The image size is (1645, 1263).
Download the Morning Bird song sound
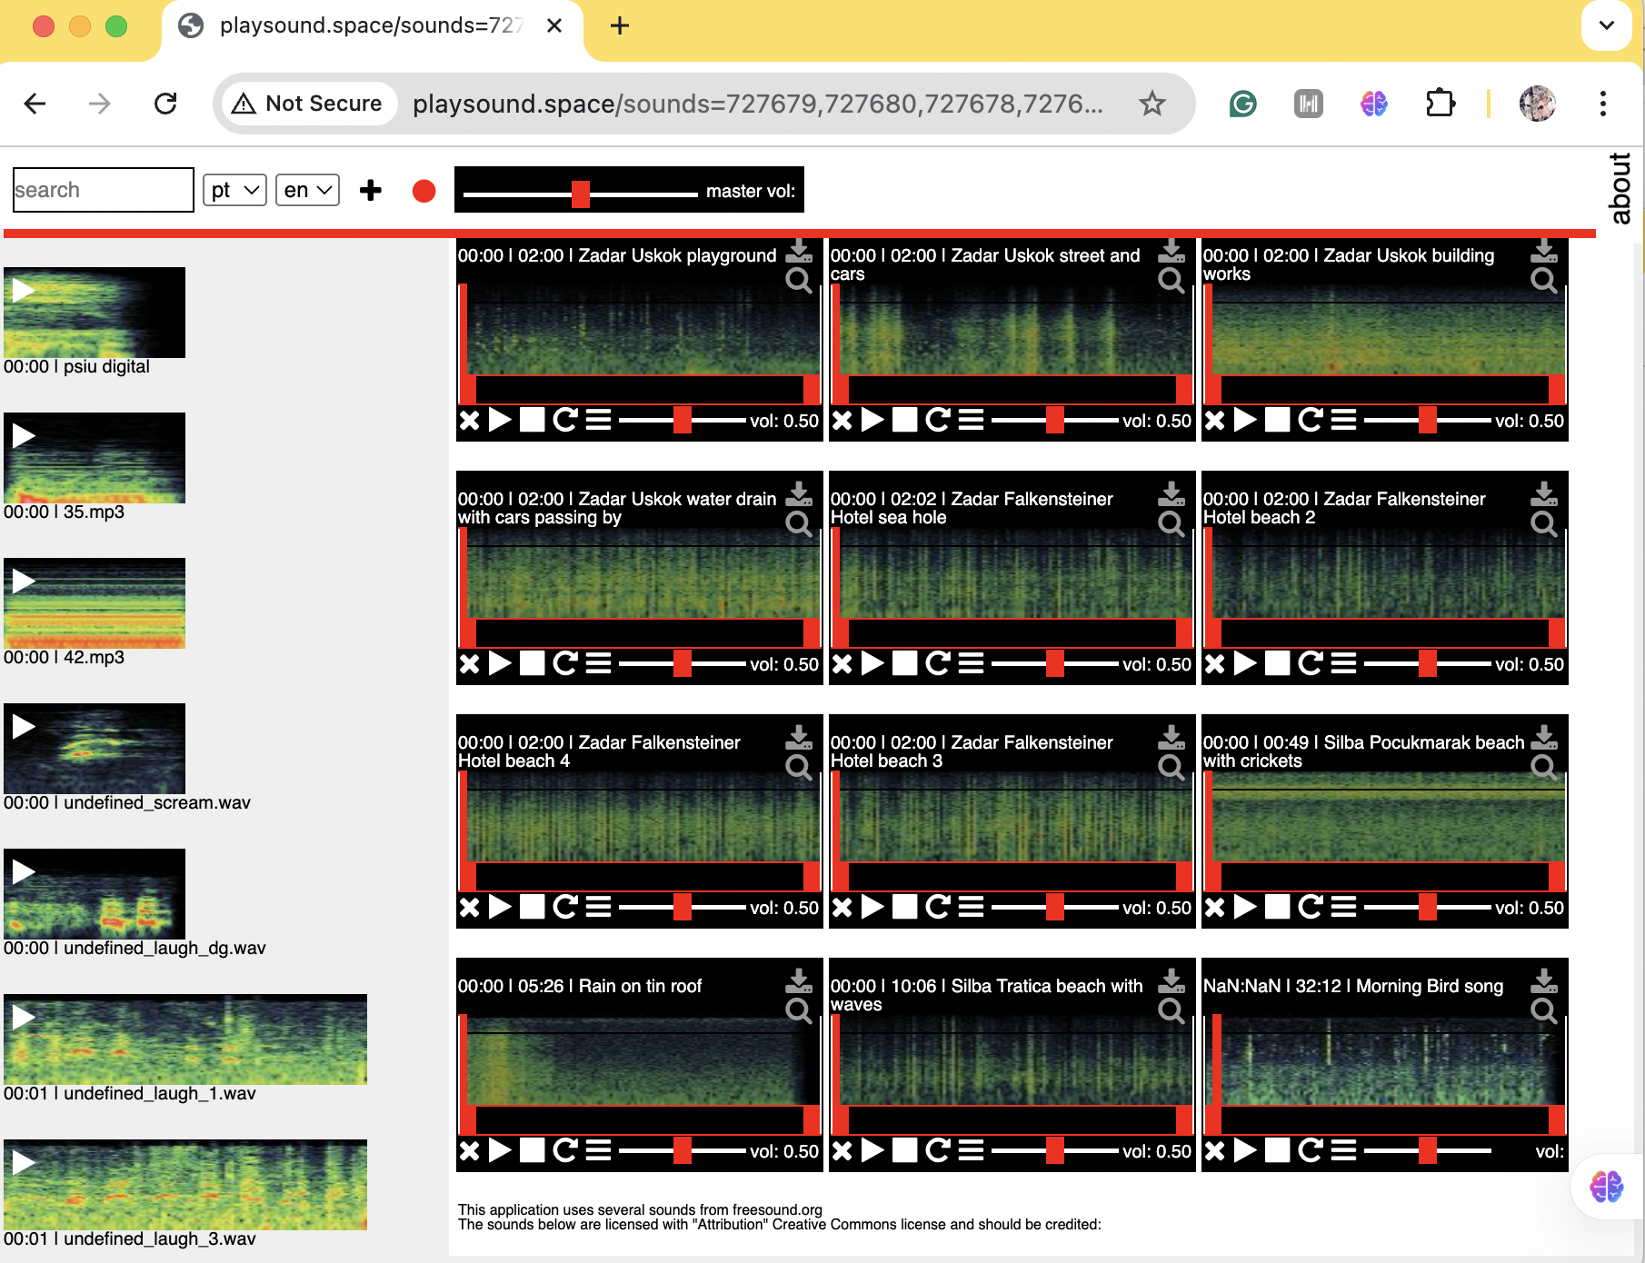click(x=1544, y=981)
